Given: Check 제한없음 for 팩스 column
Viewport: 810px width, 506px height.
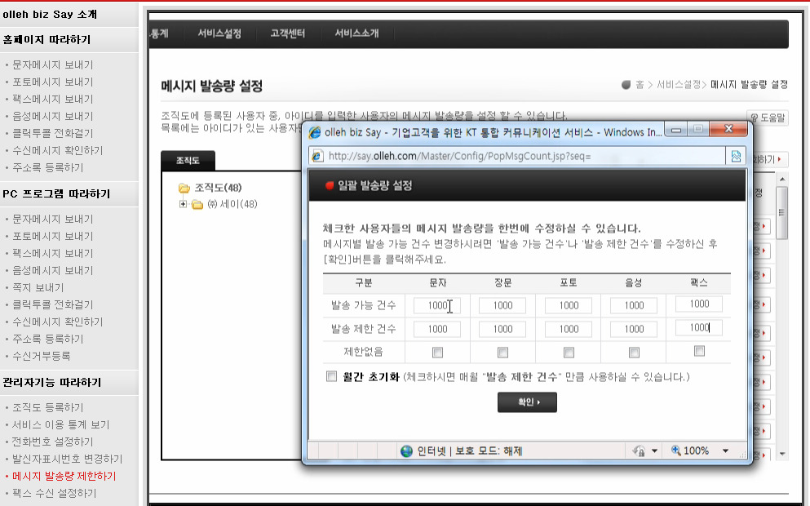Looking at the screenshot, I should click(699, 351).
